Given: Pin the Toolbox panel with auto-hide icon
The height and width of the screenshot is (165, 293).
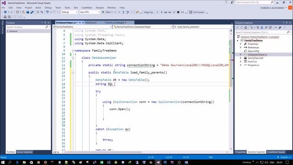Looking at the screenshot, I should tap(45, 22).
